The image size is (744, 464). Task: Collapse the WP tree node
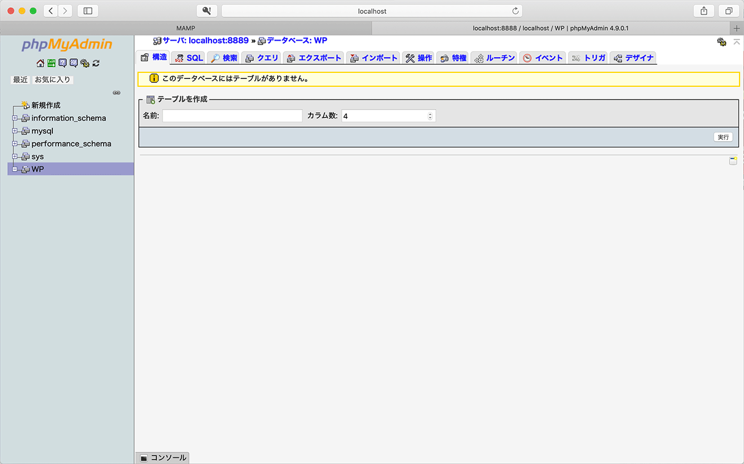(15, 169)
